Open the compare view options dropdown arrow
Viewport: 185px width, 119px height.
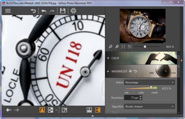(x=56, y=110)
